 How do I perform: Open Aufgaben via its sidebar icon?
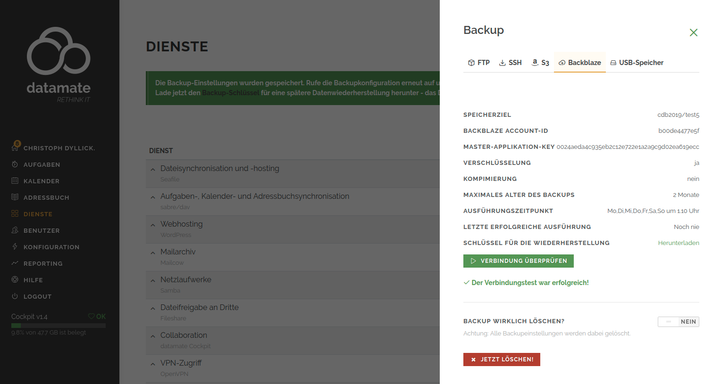click(15, 164)
